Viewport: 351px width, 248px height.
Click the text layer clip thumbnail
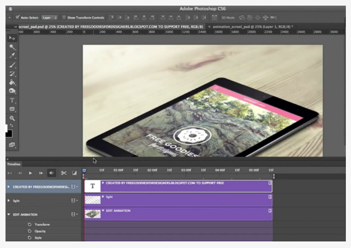93,186
